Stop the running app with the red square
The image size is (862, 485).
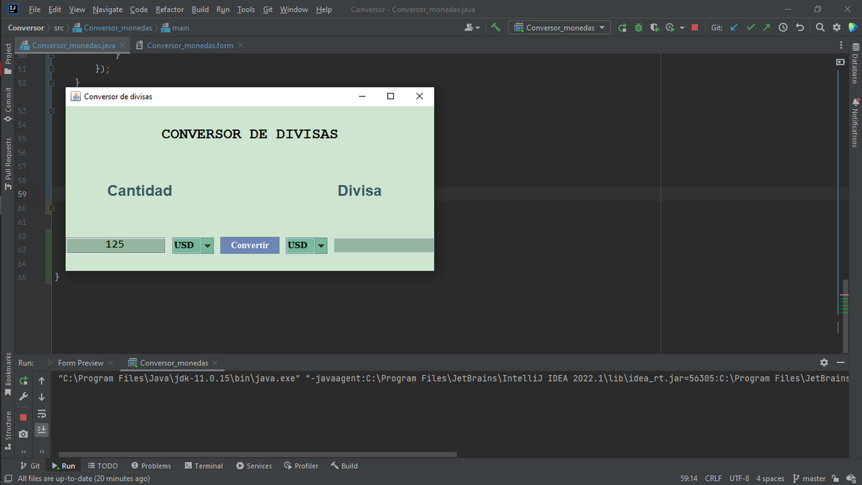(22, 417)
